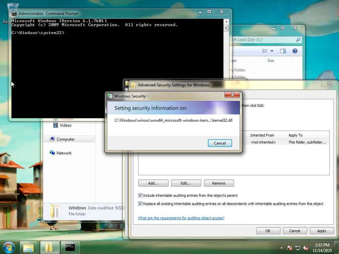
Task: Click the Computer icon in navigation pane
Action: click(52, 139)
